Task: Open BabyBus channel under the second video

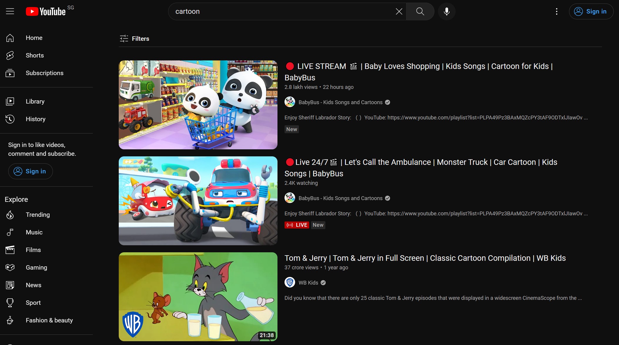Action: [x=341, y=198]
